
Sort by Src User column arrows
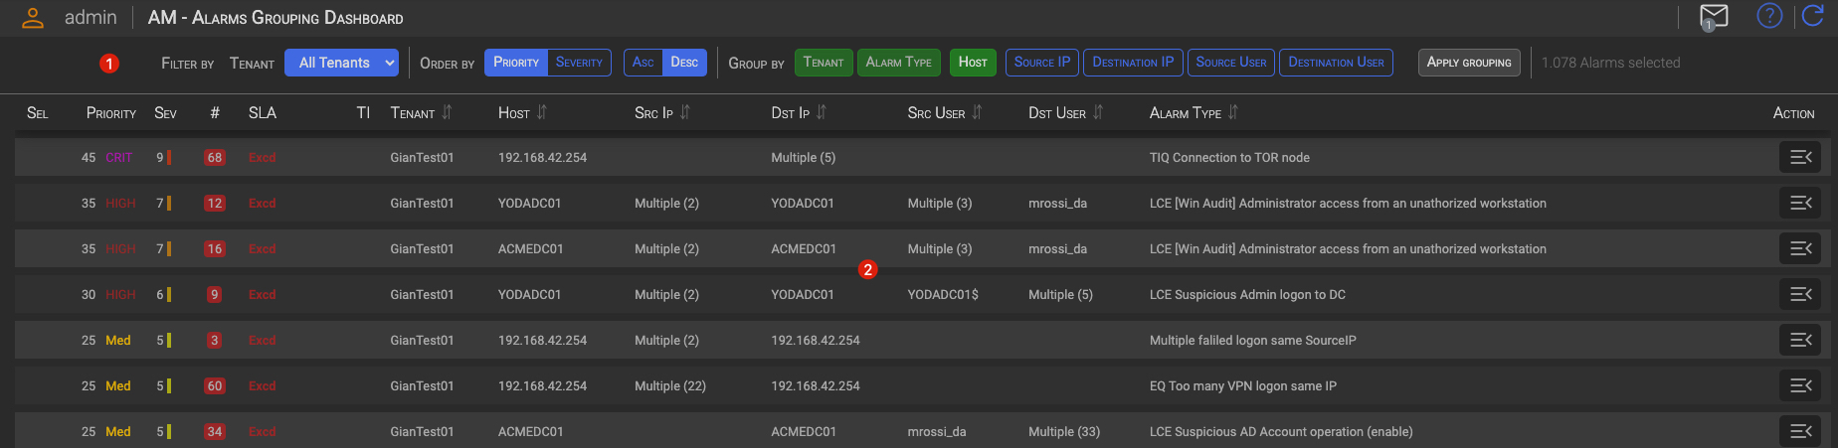tap(977, 112)
